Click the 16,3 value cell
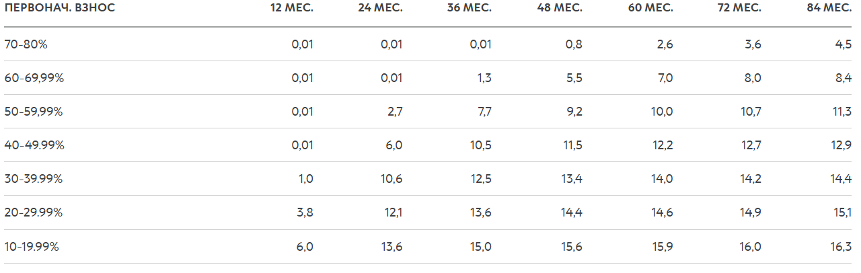The height and width of the screenshot is (273, 861). coord(842,247)
